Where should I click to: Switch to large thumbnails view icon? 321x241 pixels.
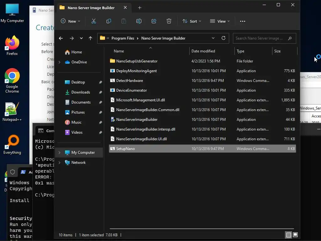tap(295, 235)
